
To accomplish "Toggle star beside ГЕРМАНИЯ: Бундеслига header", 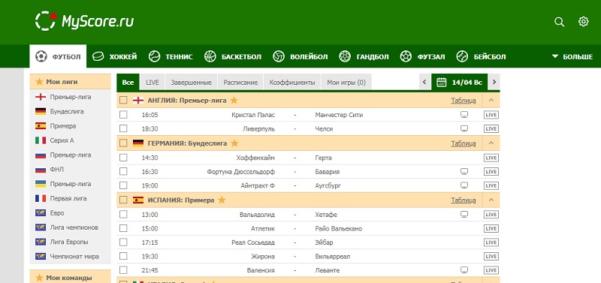I will pos(234,143).
